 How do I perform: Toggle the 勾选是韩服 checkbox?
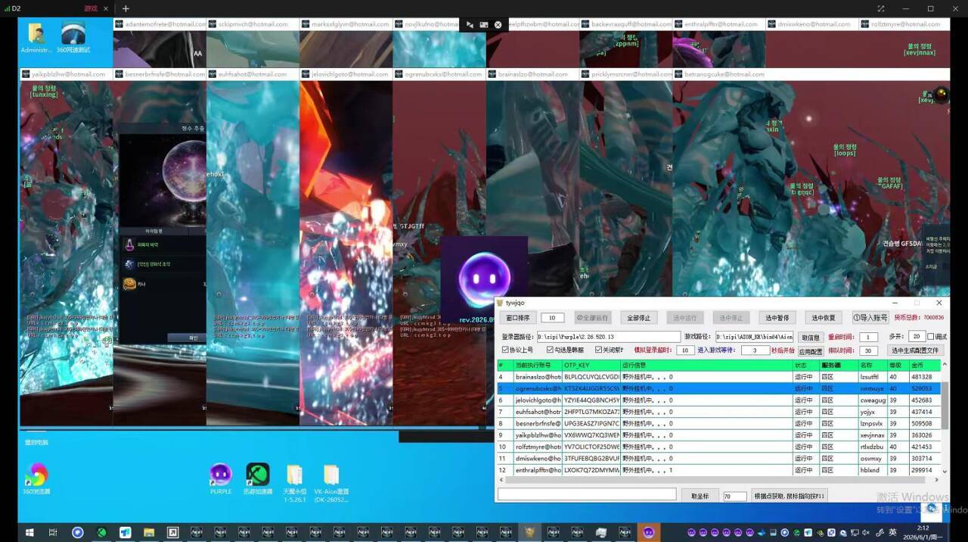[x=566, y=350]
